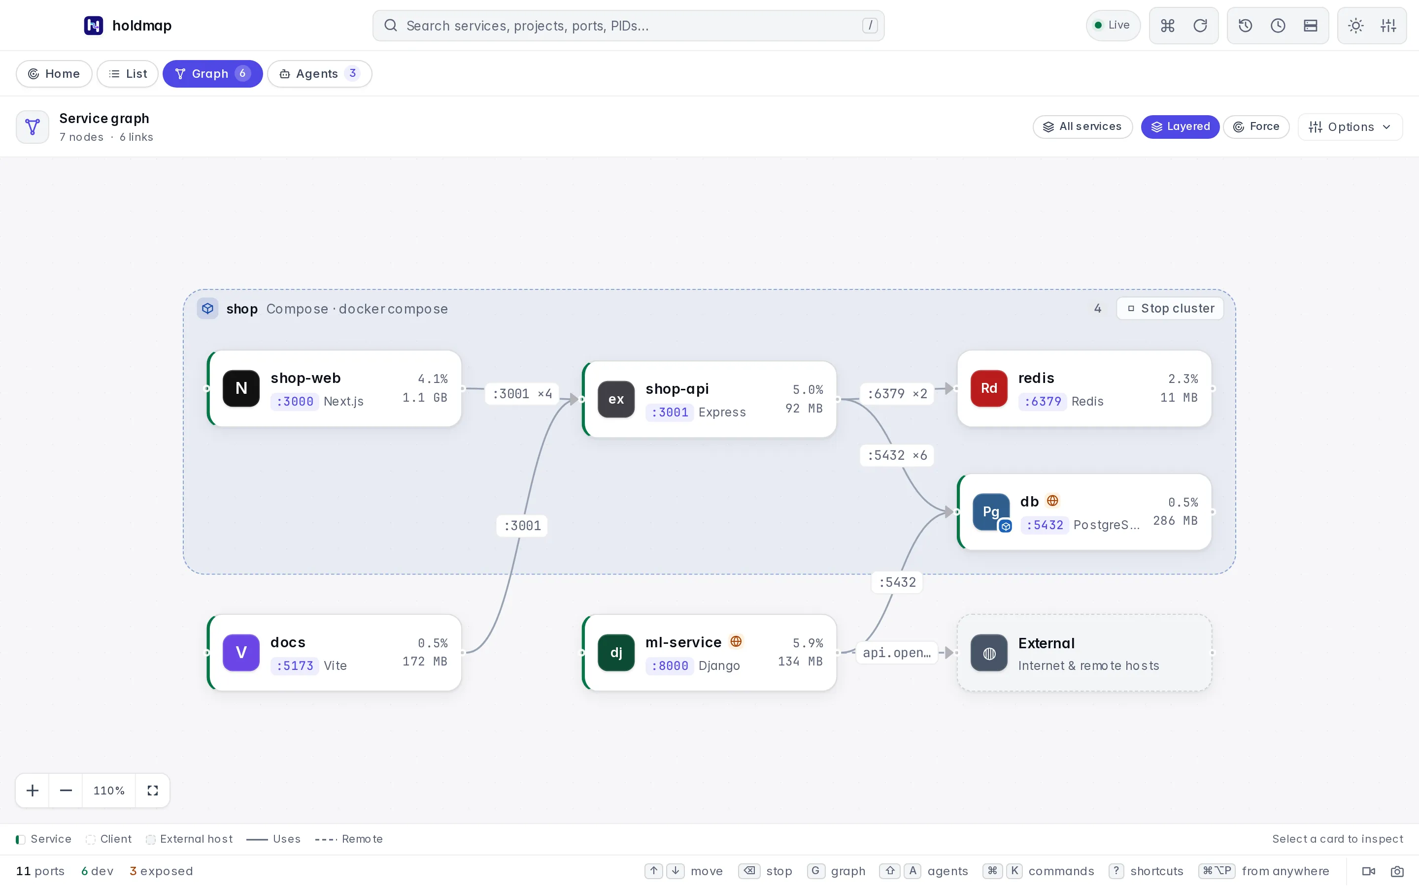Toggle the light theme sun icon
Screen dimensions: 1419x886
(1355, 25)
